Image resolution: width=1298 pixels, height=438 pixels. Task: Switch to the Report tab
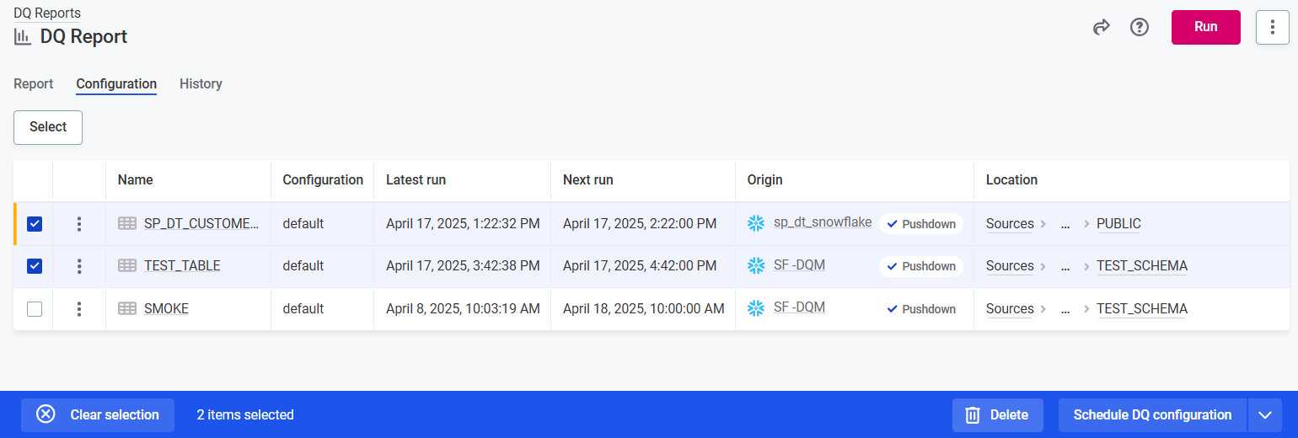point(34,84)
